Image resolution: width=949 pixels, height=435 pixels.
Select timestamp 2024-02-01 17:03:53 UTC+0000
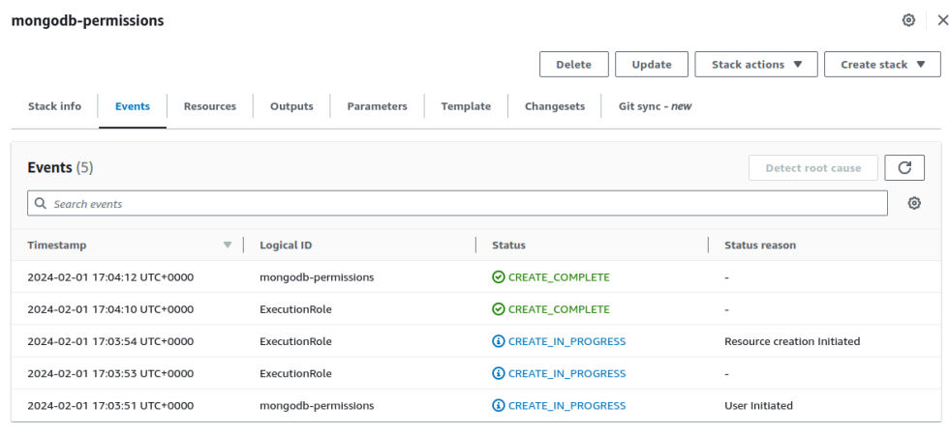[x=110, y=373]
